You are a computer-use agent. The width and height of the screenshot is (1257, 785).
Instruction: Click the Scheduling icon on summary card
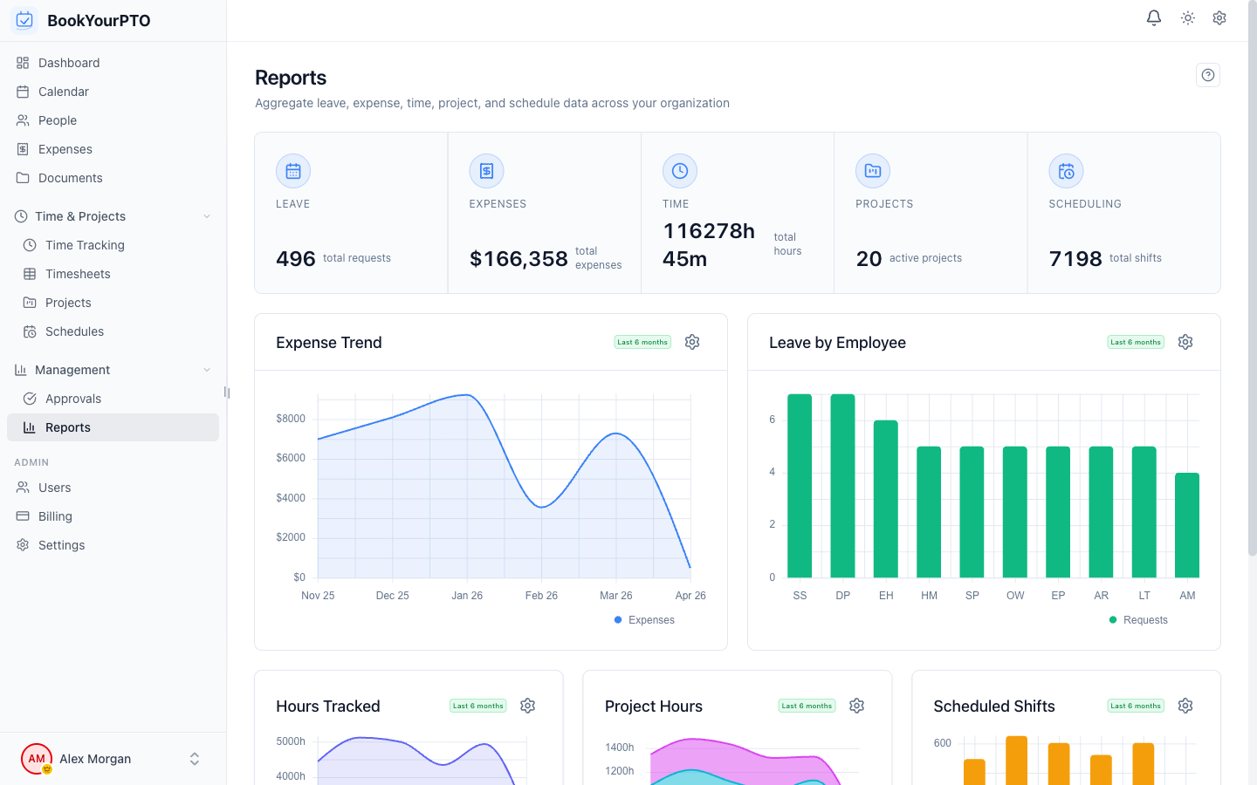click(x=1066, y=171)
